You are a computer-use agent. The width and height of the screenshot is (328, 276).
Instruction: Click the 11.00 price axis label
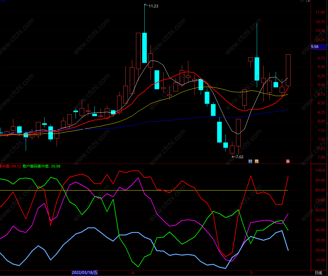coord(320,12)
